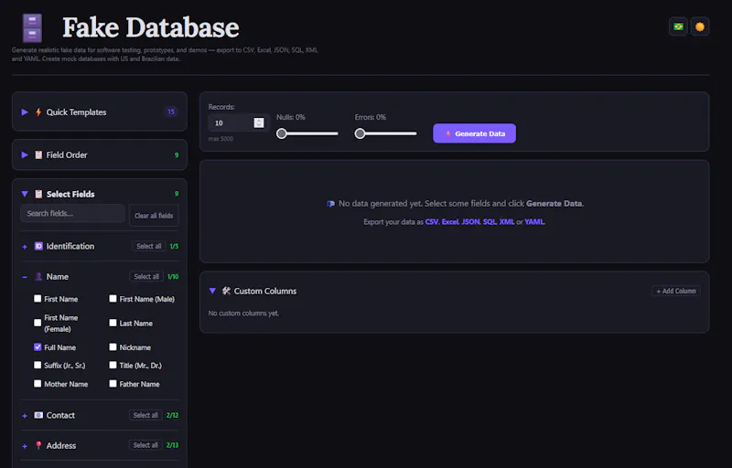Click the Errors percentage slider handle

(360, 133)
